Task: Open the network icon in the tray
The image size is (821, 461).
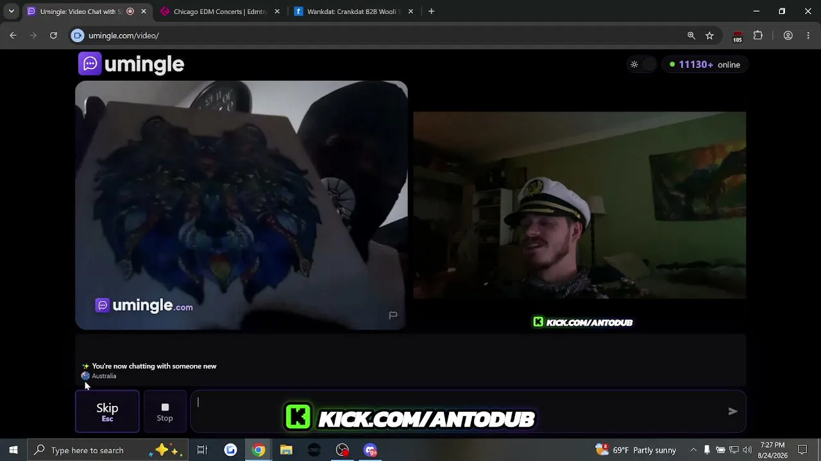Action: tap(734, 450)
